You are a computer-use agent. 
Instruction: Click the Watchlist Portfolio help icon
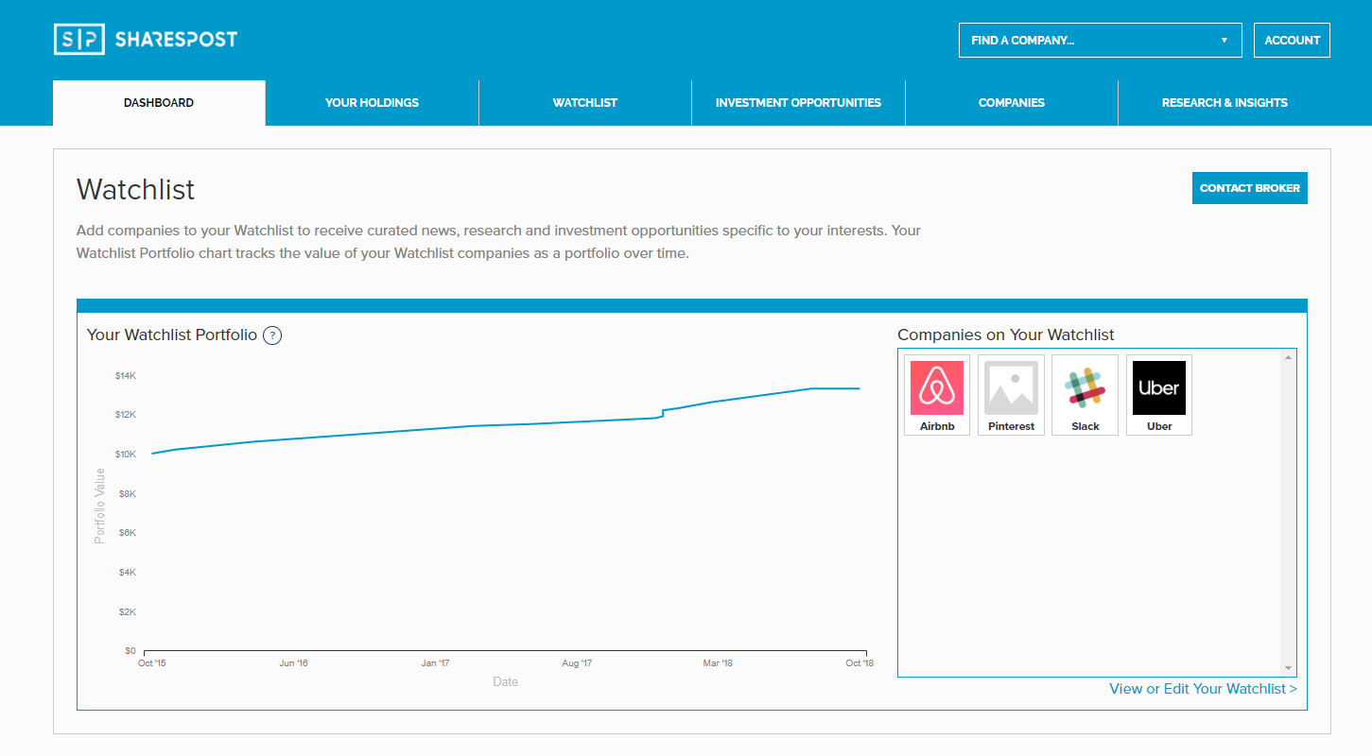tap(272, 335)
